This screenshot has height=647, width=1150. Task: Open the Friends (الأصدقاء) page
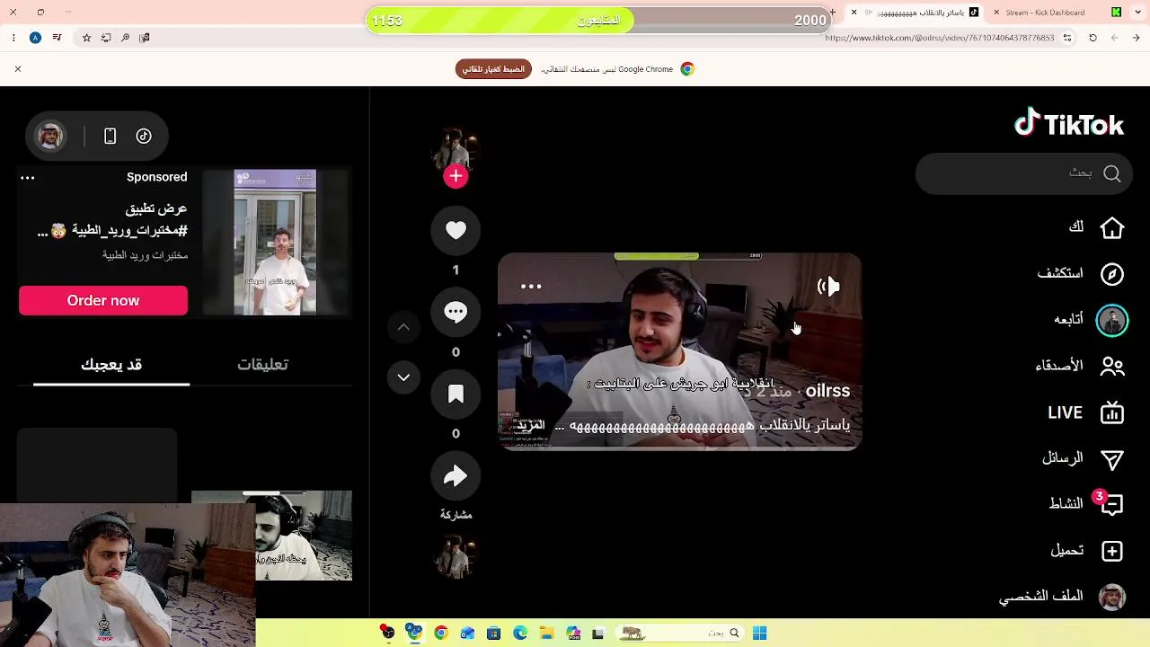(1080, 366)
